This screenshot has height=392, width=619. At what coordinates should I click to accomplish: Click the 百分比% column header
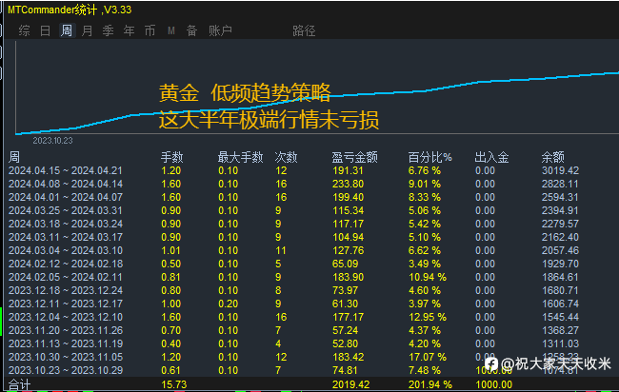tap(429, 157)
